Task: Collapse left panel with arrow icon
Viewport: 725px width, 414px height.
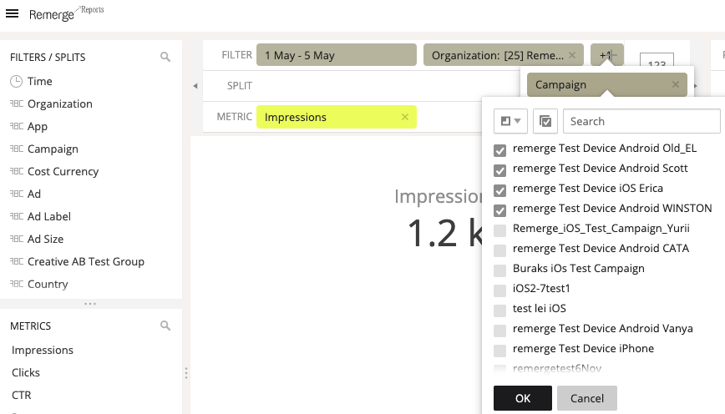Action: pos(195,86)
